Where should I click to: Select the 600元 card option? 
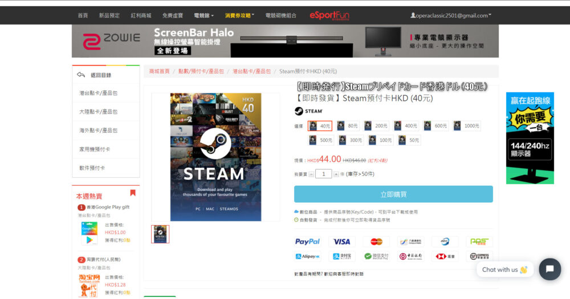point(436,126)
